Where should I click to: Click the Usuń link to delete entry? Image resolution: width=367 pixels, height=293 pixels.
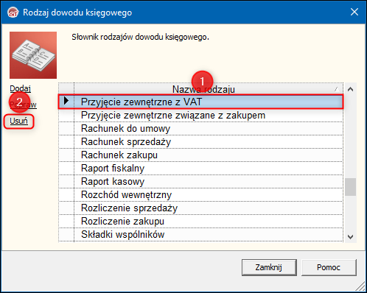(18, 121)
